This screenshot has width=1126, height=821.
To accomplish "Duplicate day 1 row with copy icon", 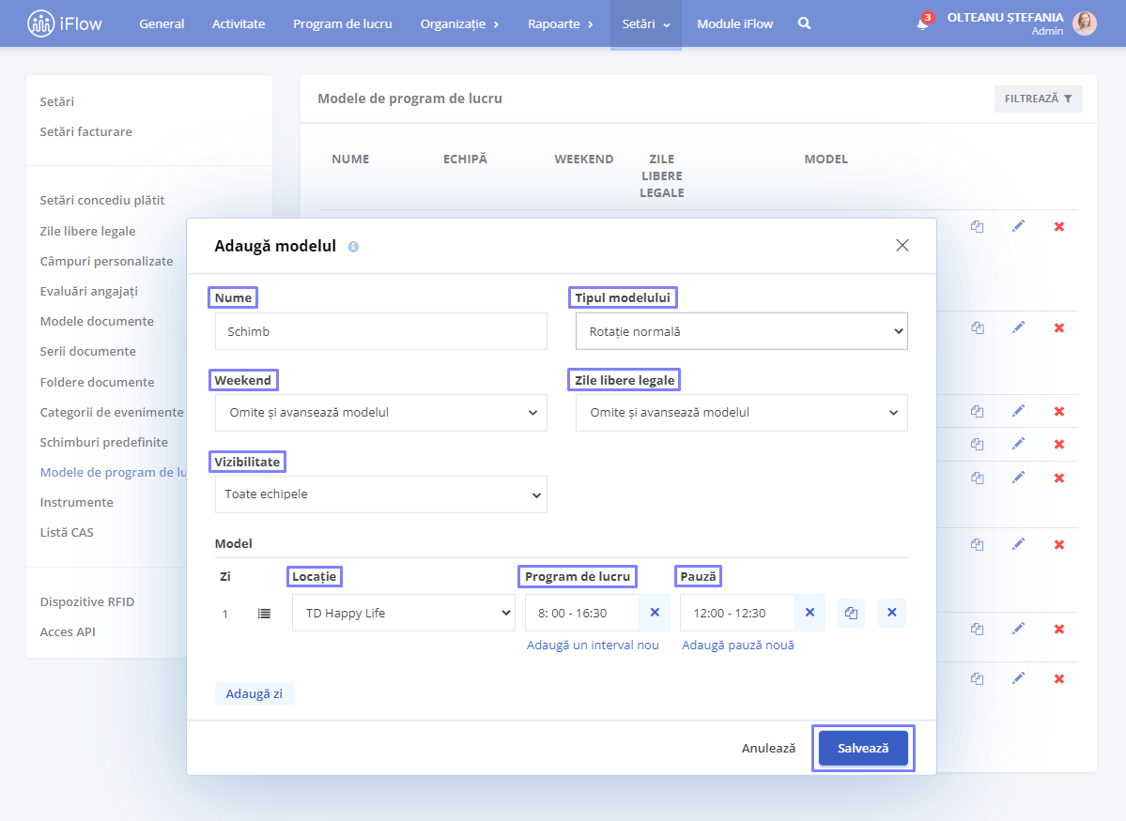I will point(851,613).
